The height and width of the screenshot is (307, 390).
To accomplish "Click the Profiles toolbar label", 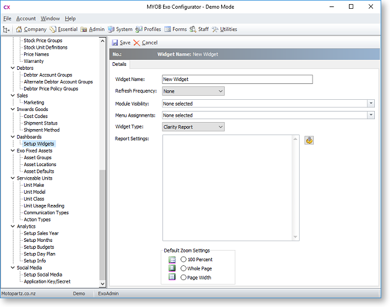I will 152,29.
